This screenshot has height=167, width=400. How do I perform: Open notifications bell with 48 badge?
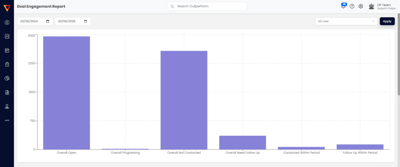tap(343, 7)
